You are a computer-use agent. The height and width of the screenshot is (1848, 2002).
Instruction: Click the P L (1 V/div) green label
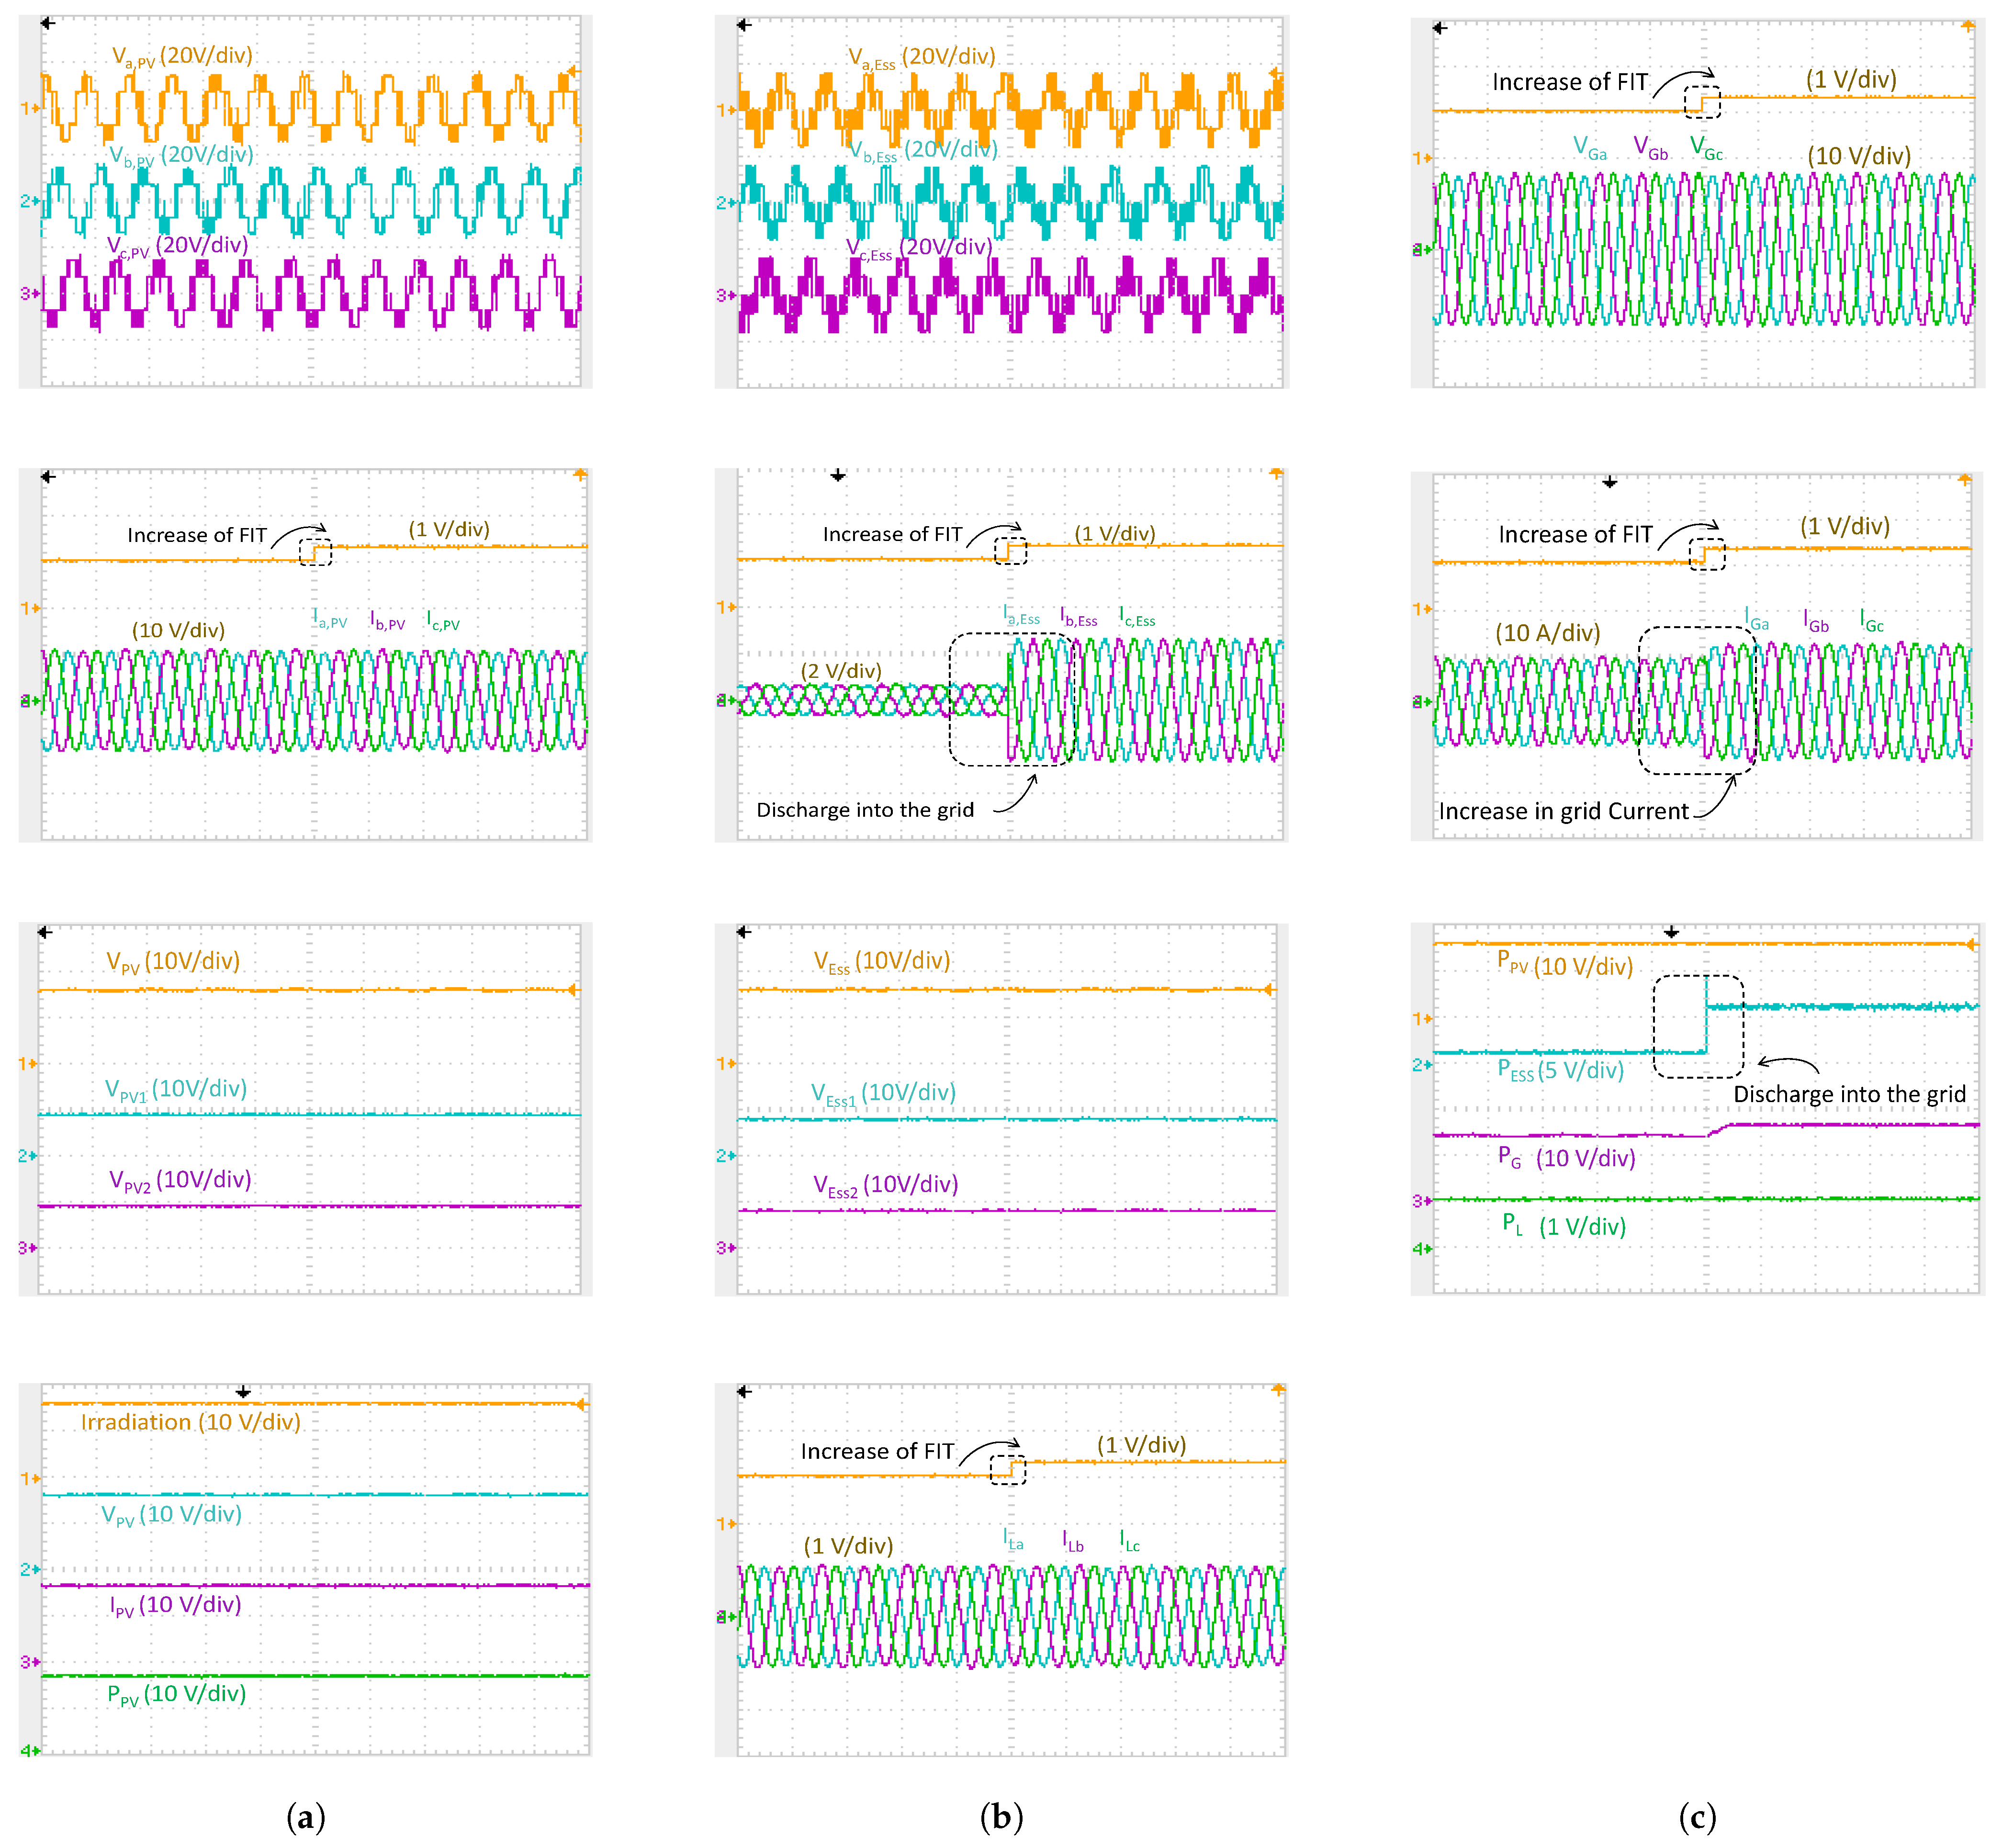click(1564, 1226)
